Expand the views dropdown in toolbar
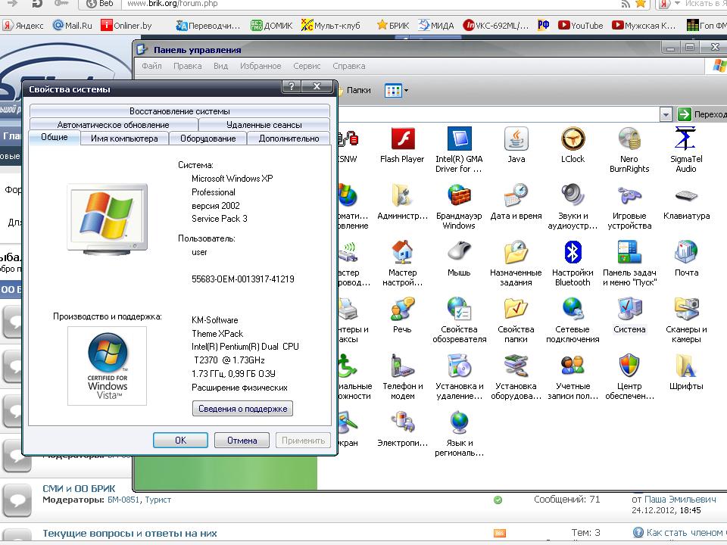The width and height of the screenshot is (727, 545). coord(406,91)
